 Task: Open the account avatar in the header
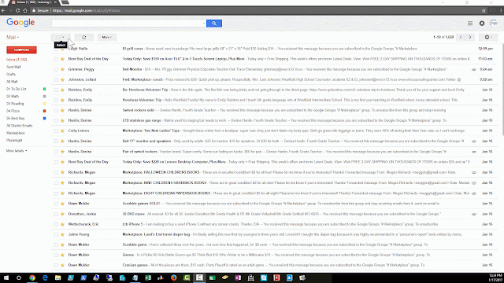pyautogui.click(x=494, y=23)
